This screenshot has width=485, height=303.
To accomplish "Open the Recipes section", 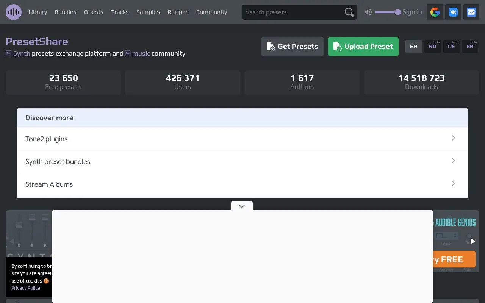I will tap(178, 12).
